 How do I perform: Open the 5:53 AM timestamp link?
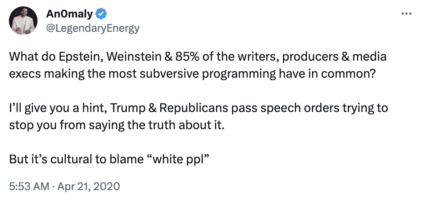[29, 186]
